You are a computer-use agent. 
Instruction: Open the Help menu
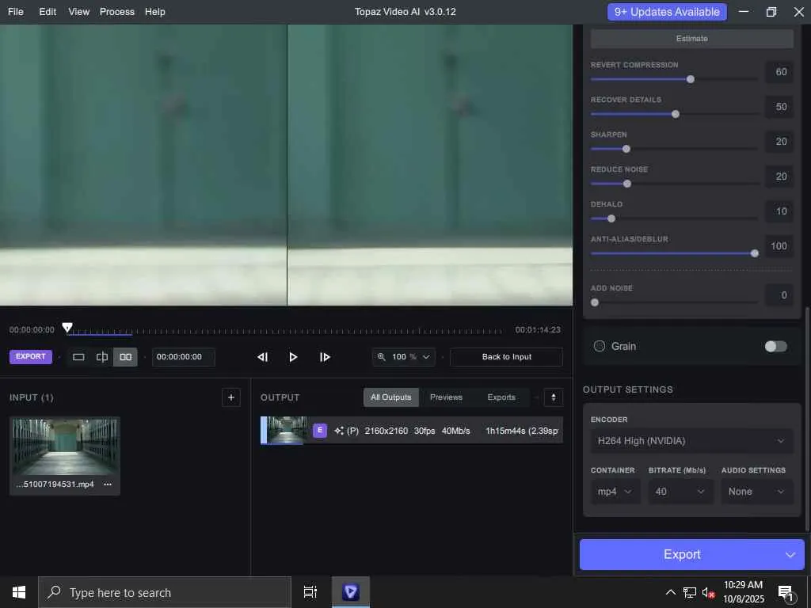(154, 11)
